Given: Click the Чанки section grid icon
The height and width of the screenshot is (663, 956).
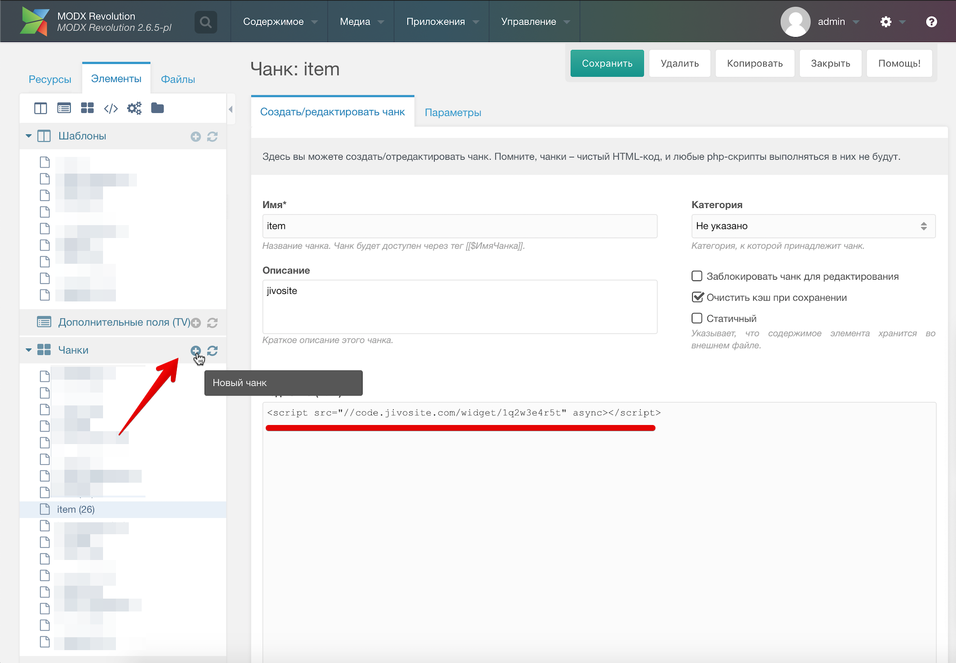Looking at the screenshot, I should (44, 350).
